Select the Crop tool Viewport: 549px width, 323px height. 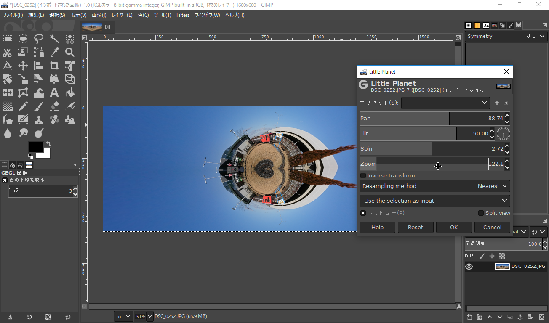point(54,65)
